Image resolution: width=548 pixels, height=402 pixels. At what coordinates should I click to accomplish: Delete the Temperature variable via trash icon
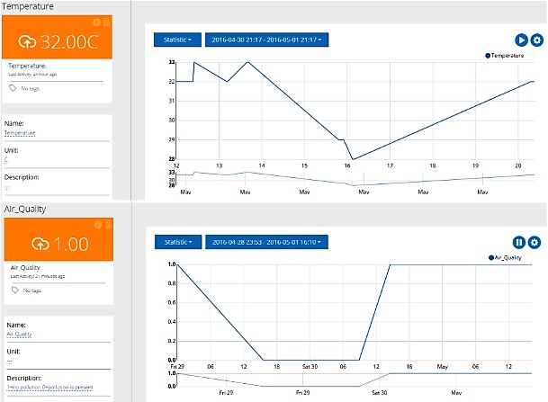point(105,22)
